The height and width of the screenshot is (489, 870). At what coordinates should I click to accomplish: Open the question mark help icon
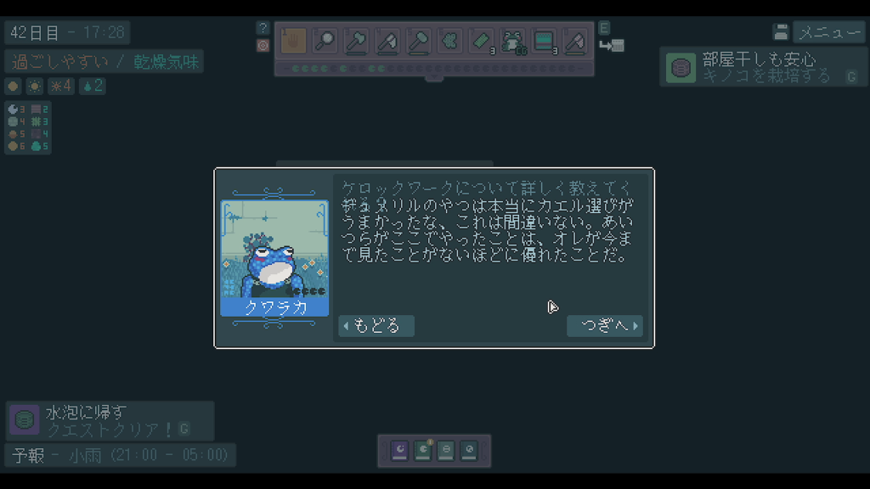(263, 28)
